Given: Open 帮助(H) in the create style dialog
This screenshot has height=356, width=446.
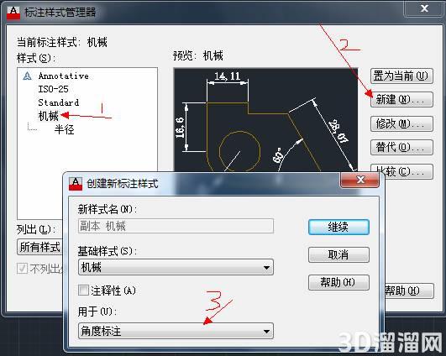Looking at the screenshot, I should 338,282.
